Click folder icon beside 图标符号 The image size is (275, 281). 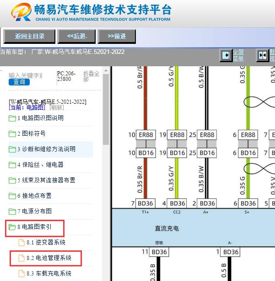click(x=12, y=134)
